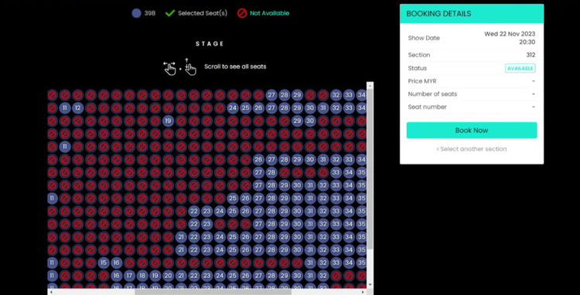Click the 'Wed 22 Nov 2023' show date
The image size is (580, 295).
click(x=510, y=34)
